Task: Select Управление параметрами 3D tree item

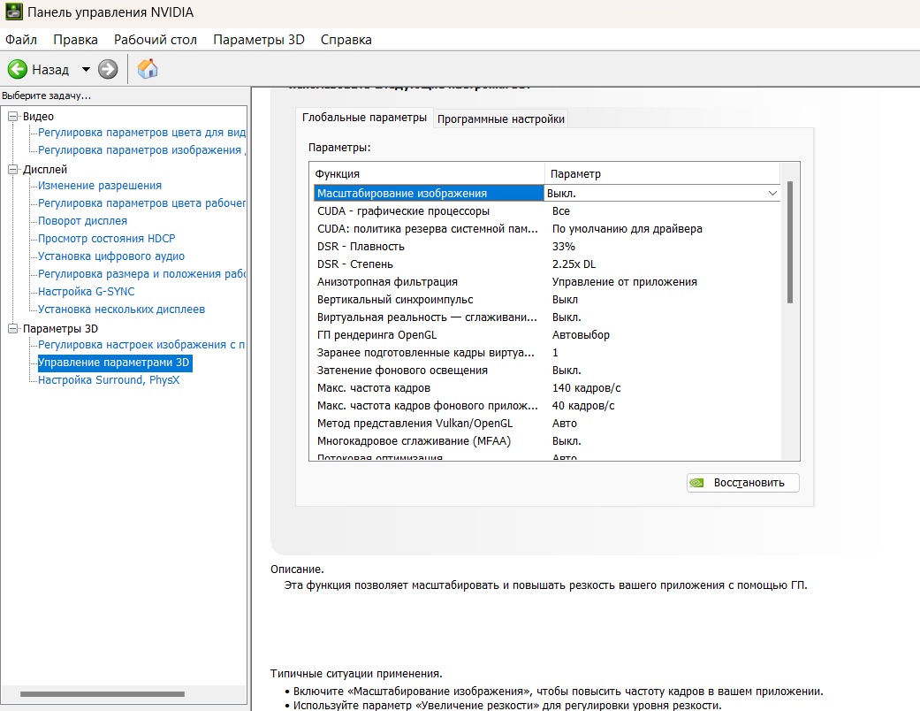Action: click(114, 363)
